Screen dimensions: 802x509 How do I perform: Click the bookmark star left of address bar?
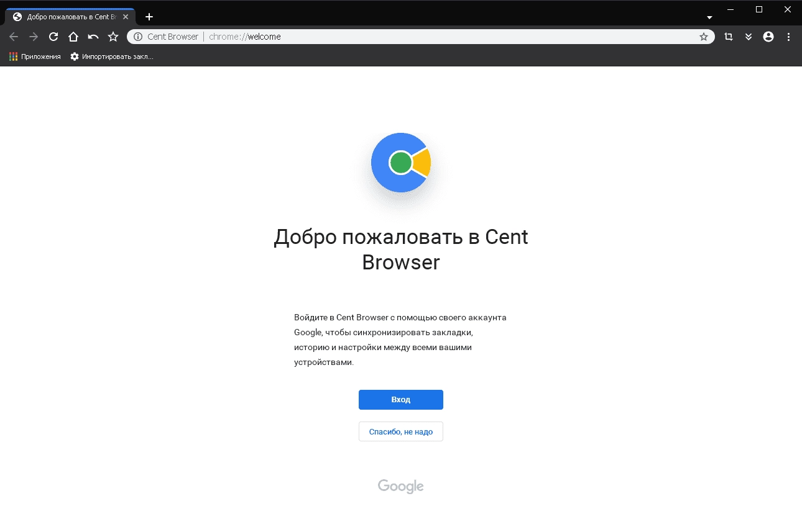click(113, 37)
